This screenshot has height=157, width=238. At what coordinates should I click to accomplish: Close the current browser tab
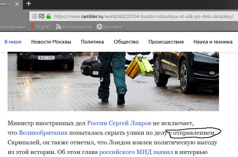(x=17, y=4)
